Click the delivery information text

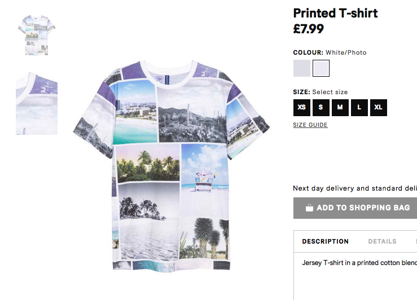pyautogui.click(x=355, y=188)
